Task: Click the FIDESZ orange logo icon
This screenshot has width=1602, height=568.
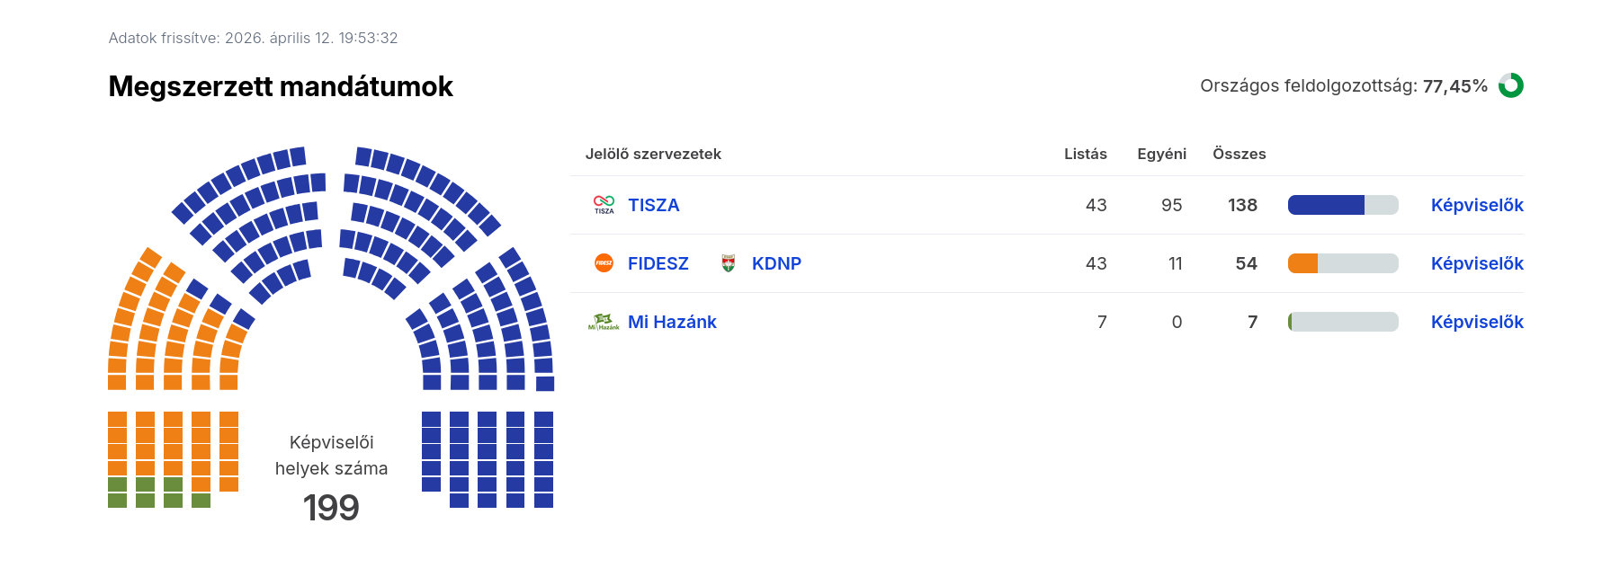Action: 604,263
